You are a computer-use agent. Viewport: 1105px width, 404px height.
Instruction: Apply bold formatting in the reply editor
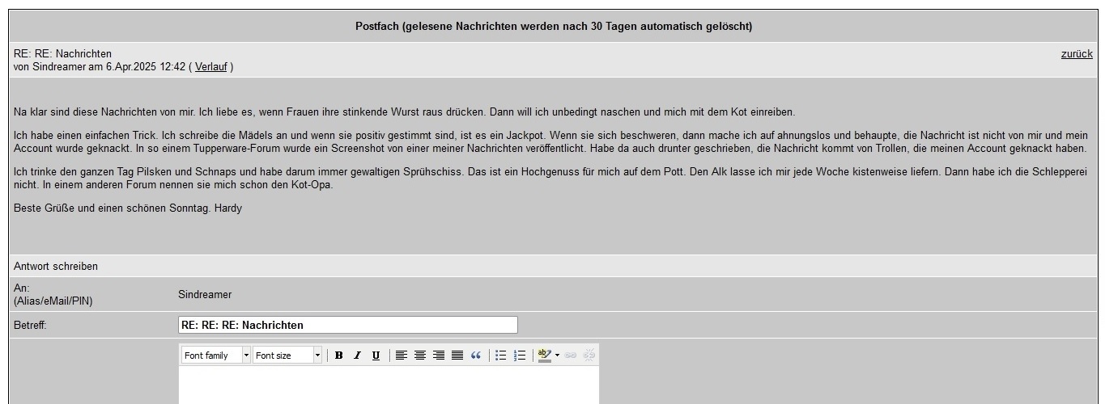339,356
